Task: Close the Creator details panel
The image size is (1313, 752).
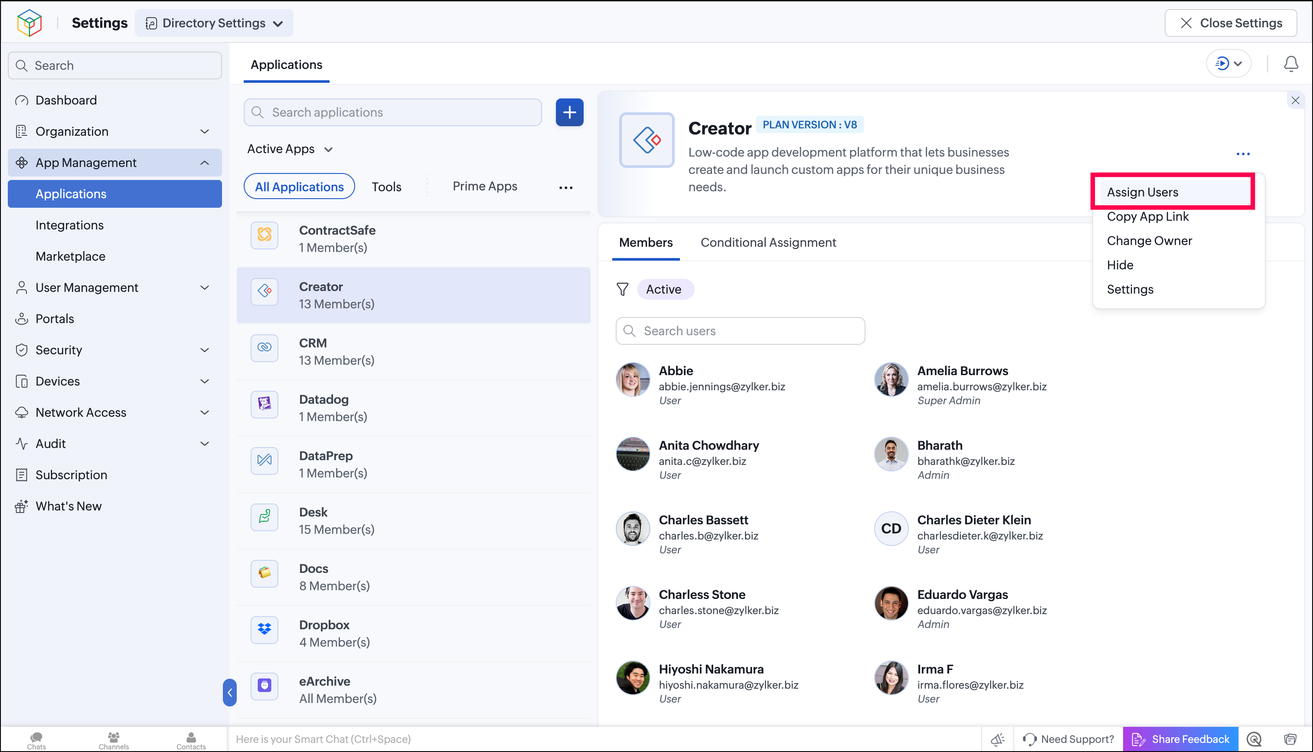Action: pos(1296,101)
